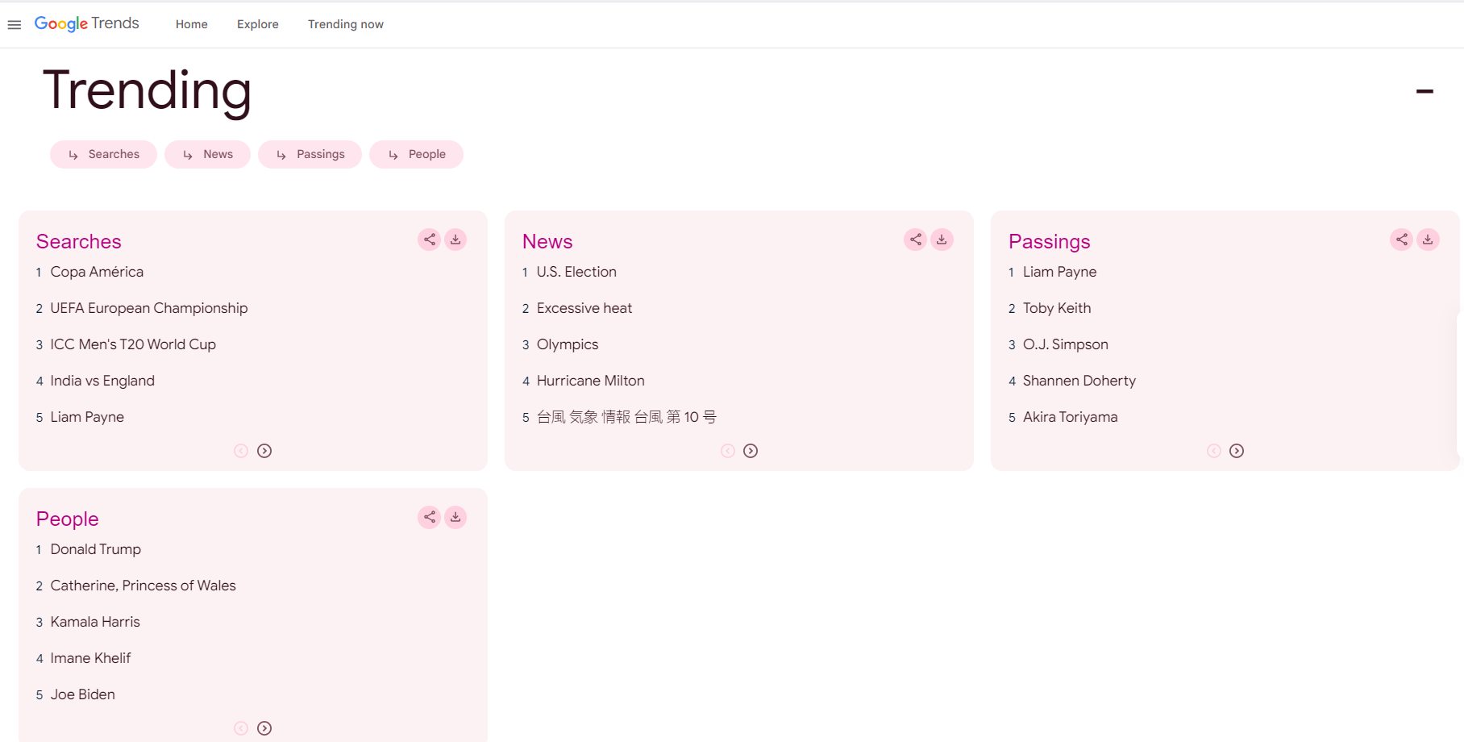Click the Passings card heading
Image resolution: width=1464 pixels, height=742 pixels.
(x=1050, y=241)
